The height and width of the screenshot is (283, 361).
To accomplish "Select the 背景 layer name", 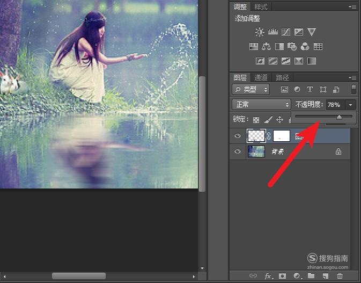I will [x=278, y=151].
